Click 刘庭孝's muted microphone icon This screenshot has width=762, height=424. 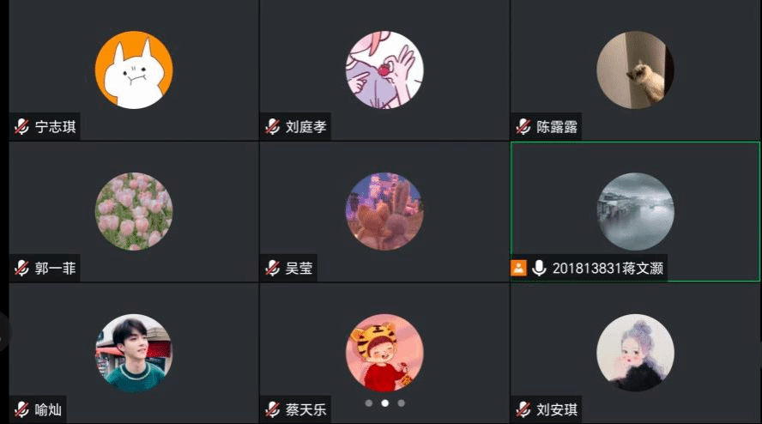pyautogui.click(x=272, y=127)
